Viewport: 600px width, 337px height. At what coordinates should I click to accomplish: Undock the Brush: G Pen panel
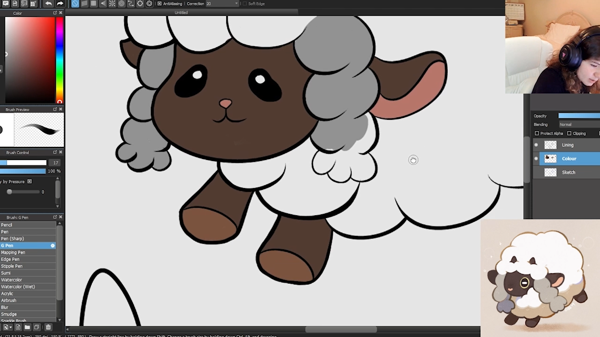click(x=55, y=217)
